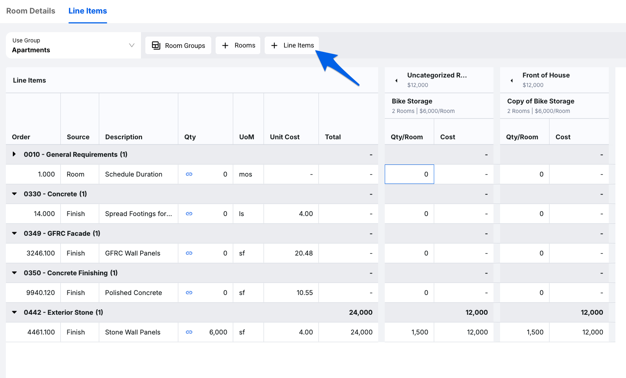This screenshot has width=626, height=378.
Task: Add new Rooms with plus button
Action: (x=238, y=45)
